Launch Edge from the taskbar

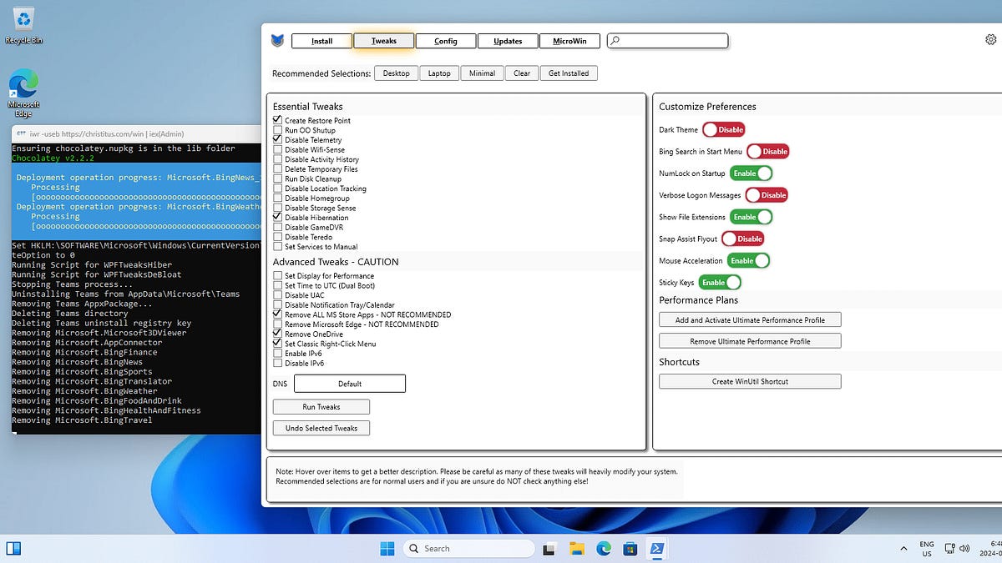pyautogui.click(x=603, y=549)
